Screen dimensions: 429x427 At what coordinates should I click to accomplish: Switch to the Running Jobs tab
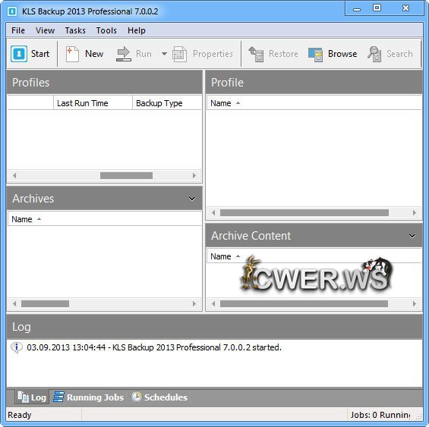(x=89, y=397)
